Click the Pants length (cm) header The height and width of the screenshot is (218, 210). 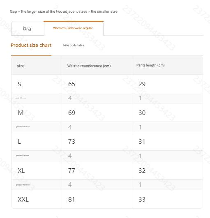pyautogui.click(x=150, y=65)
